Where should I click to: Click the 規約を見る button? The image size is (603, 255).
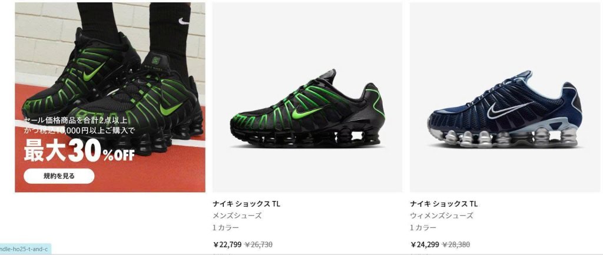pos(59,176)
